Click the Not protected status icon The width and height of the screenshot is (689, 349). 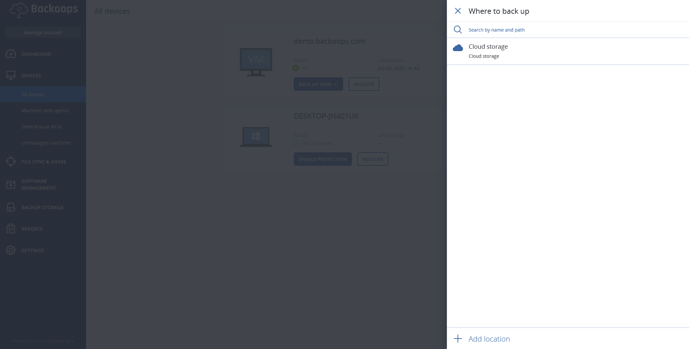(296, 143)
